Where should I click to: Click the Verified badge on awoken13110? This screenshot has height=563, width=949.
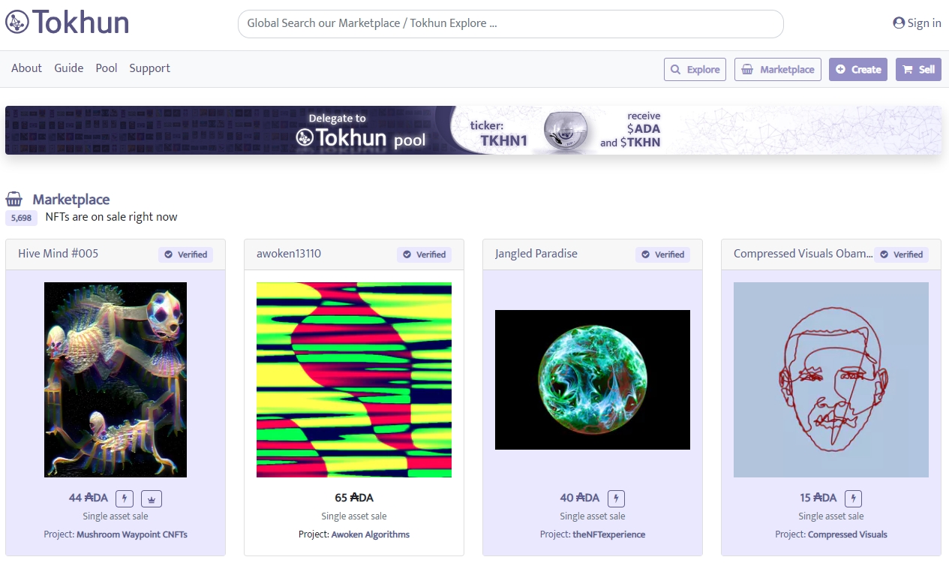click(424, 254)
